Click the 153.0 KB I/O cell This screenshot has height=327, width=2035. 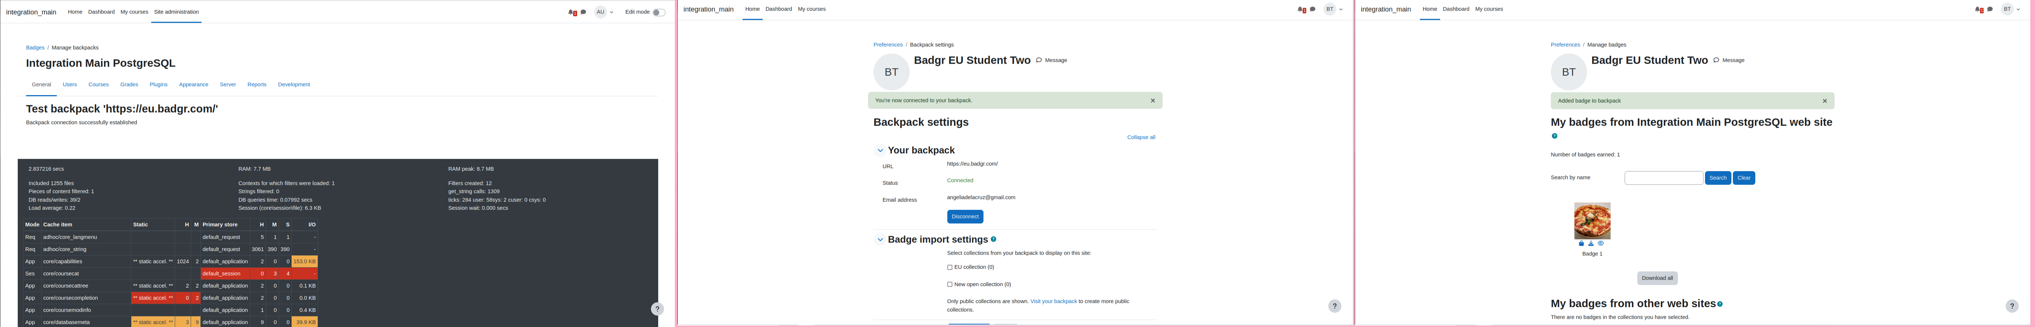(305, 262)
